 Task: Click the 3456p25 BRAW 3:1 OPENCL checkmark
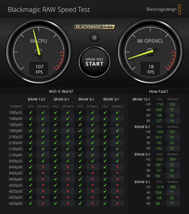point(117,161)
